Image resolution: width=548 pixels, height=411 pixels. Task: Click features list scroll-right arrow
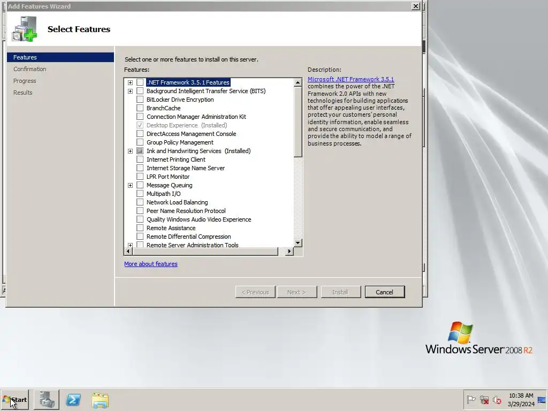coord(289,252)
